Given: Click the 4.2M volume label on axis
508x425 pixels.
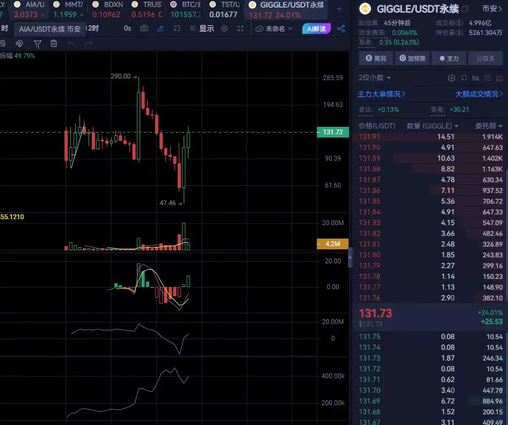Looking at the screenshot, I should click(333, 244).
